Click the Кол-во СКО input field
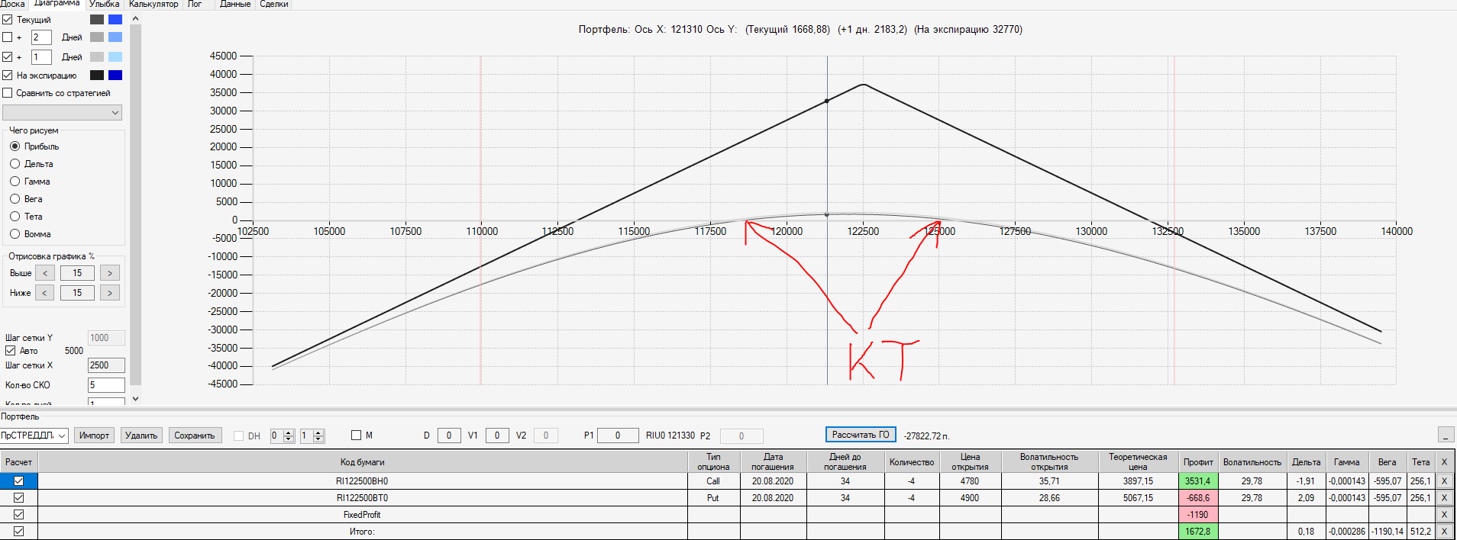The height and width of the screenshot is (540, 1457). (x=106, y=385)
